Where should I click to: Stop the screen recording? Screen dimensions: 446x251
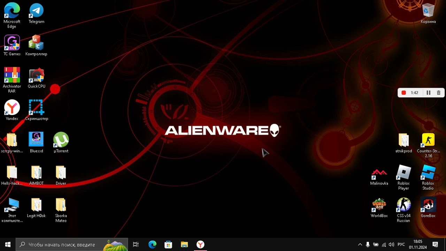[403, 93]
